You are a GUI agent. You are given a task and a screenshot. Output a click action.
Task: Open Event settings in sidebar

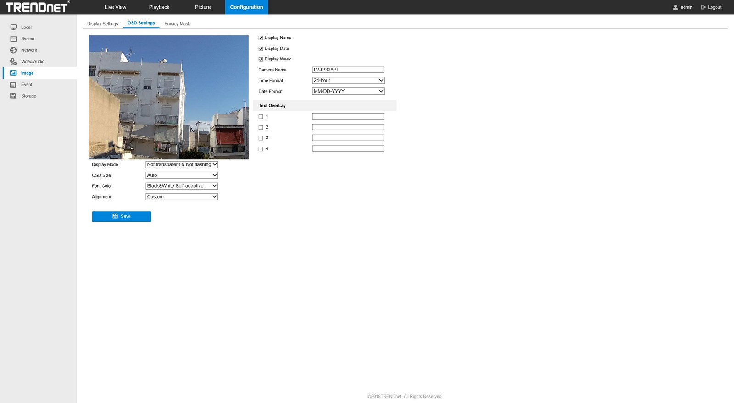(27, 85)
